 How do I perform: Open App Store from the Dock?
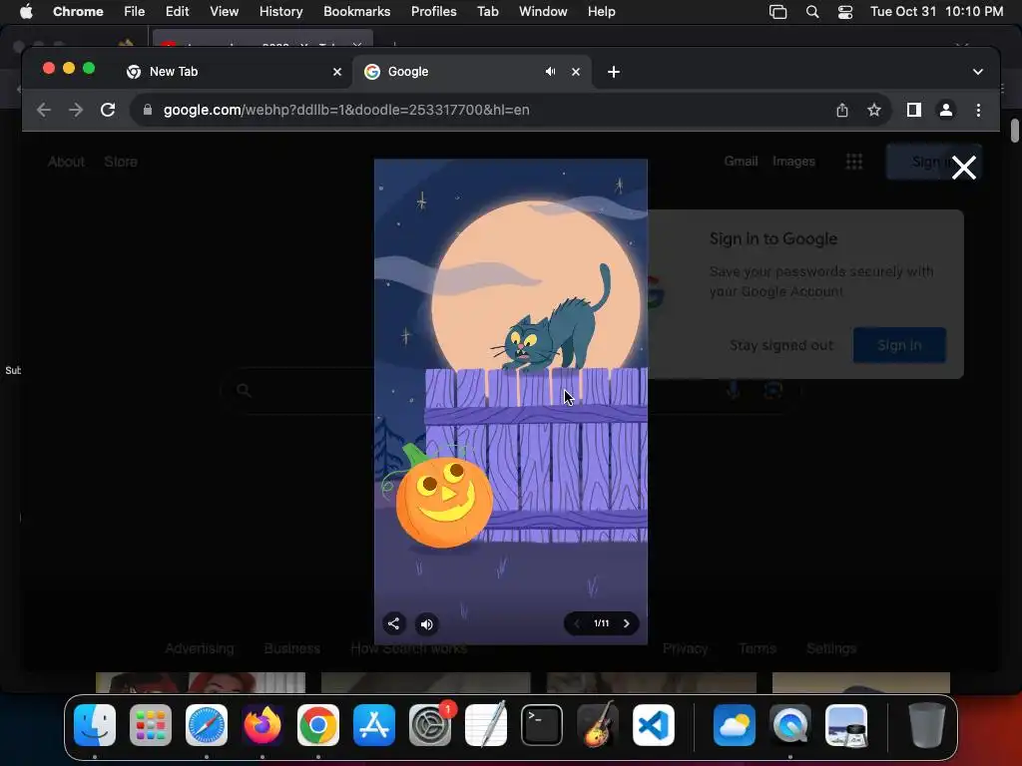click(374, 725)
